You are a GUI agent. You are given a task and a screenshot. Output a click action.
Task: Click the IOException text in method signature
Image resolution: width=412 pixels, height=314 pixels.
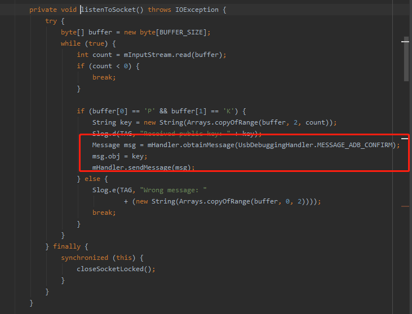click(x=197, y=10)
